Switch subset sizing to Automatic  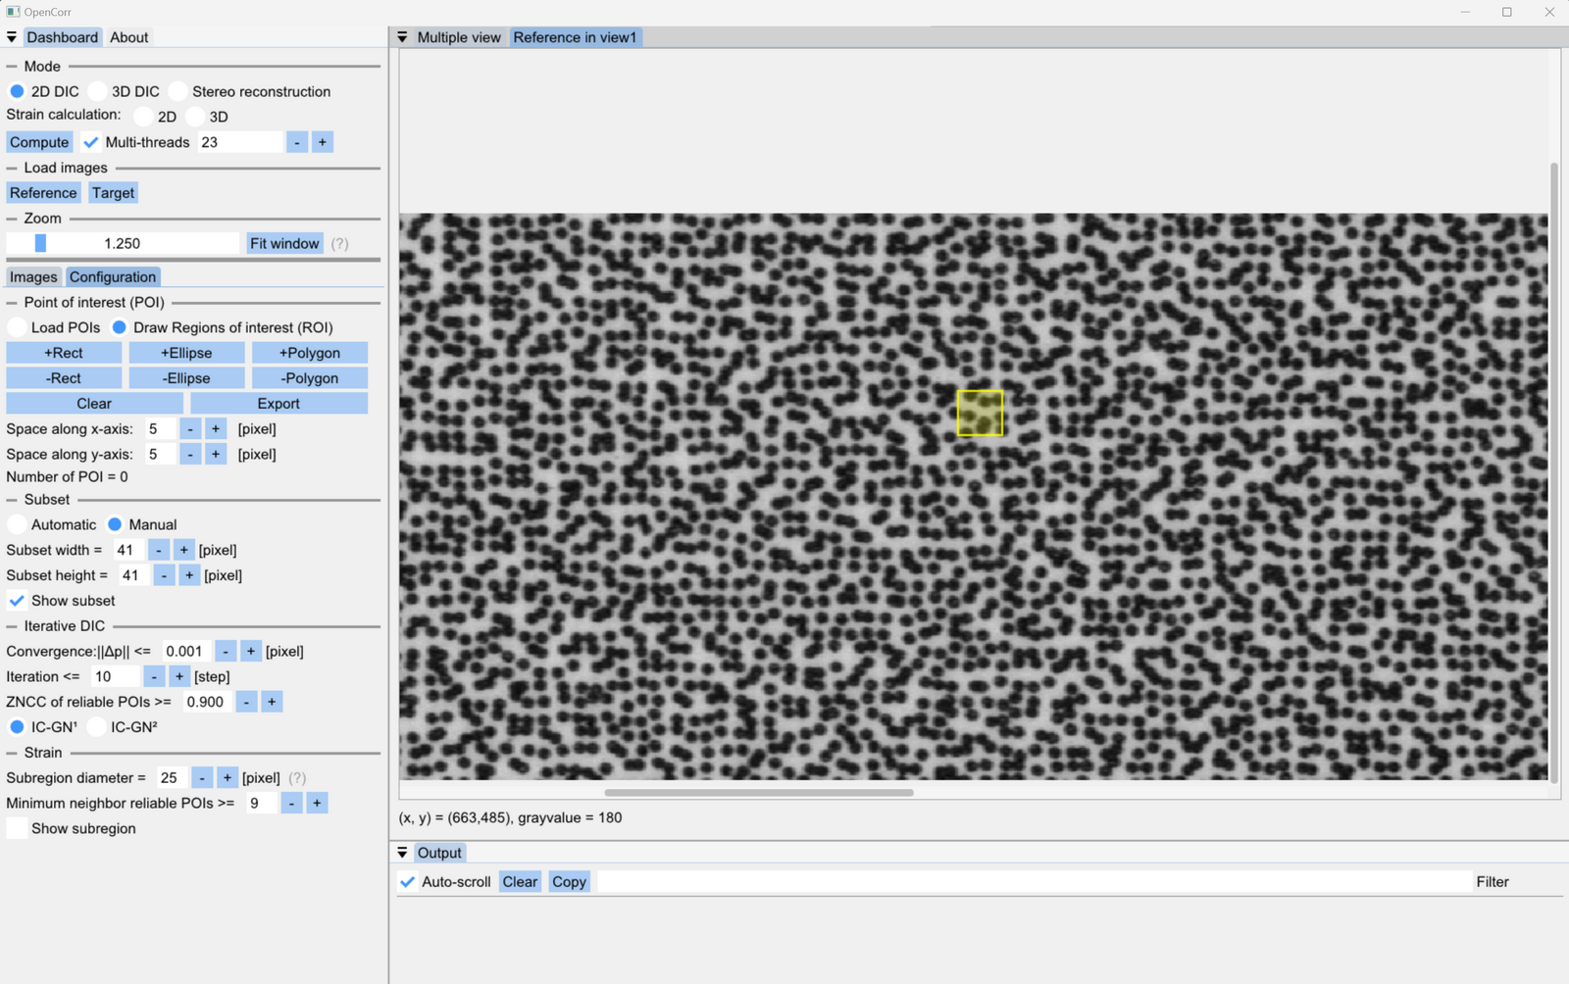(x=17, y=524)
